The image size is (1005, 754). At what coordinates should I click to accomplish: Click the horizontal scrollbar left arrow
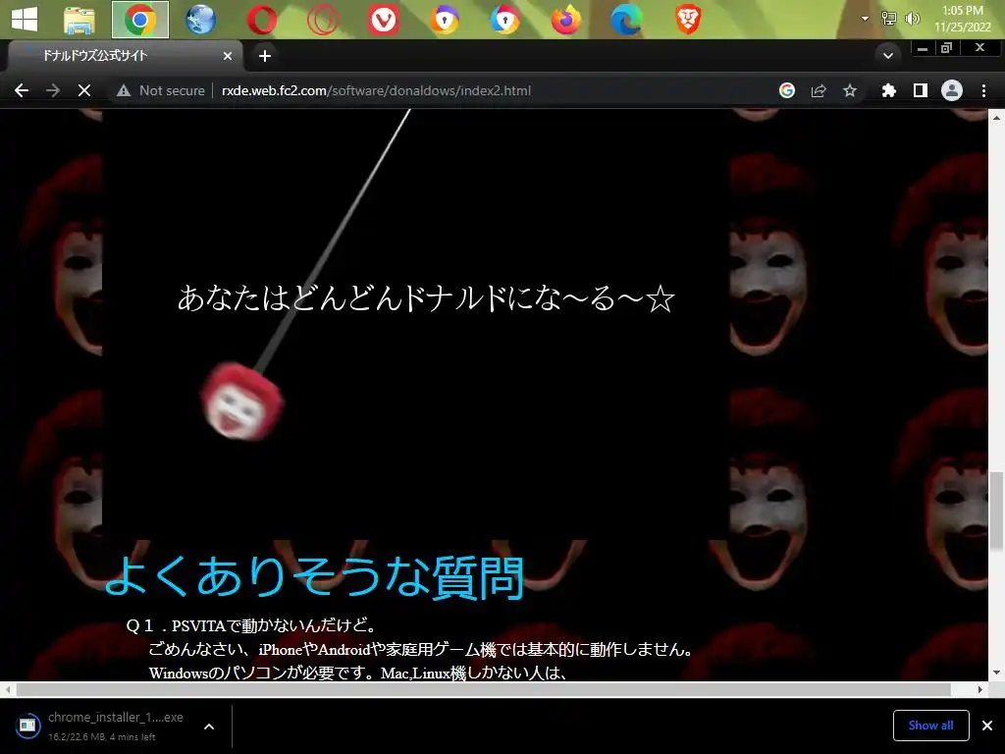[x=8, y=689]
